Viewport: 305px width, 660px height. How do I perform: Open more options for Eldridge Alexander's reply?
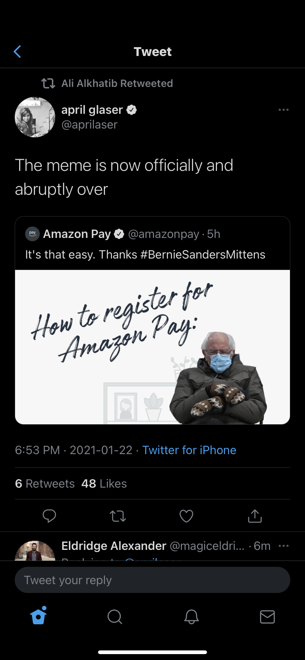point(283,546)
